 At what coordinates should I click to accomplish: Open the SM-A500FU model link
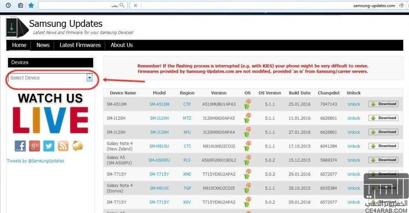159,160
